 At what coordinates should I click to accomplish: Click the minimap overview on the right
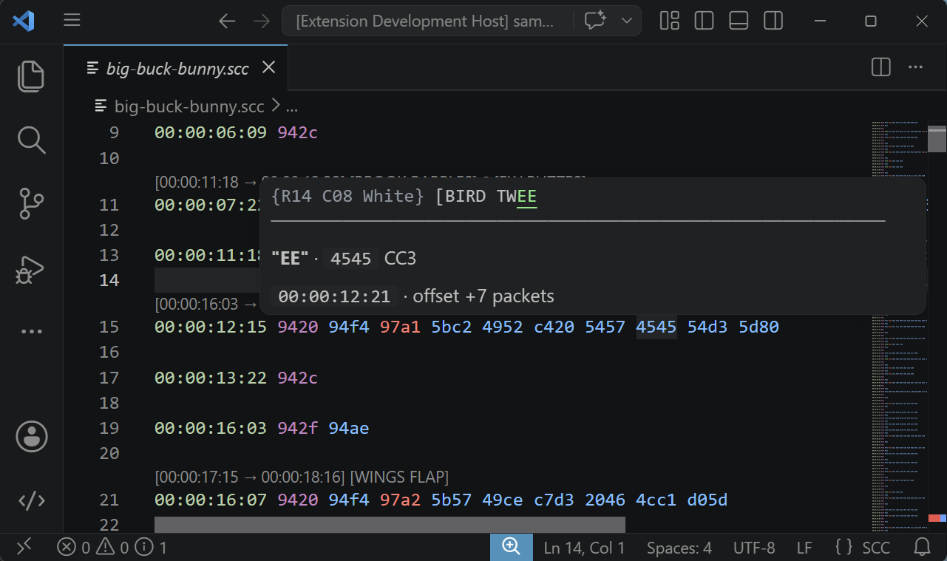tap(898, 325)
